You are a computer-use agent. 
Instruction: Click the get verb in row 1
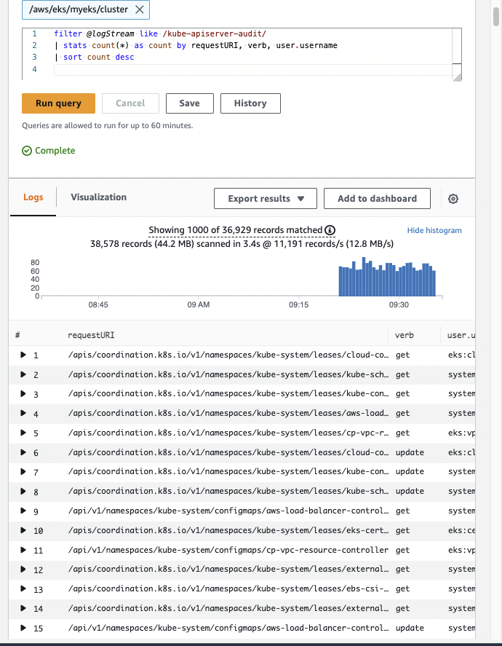tap(402, 355)
